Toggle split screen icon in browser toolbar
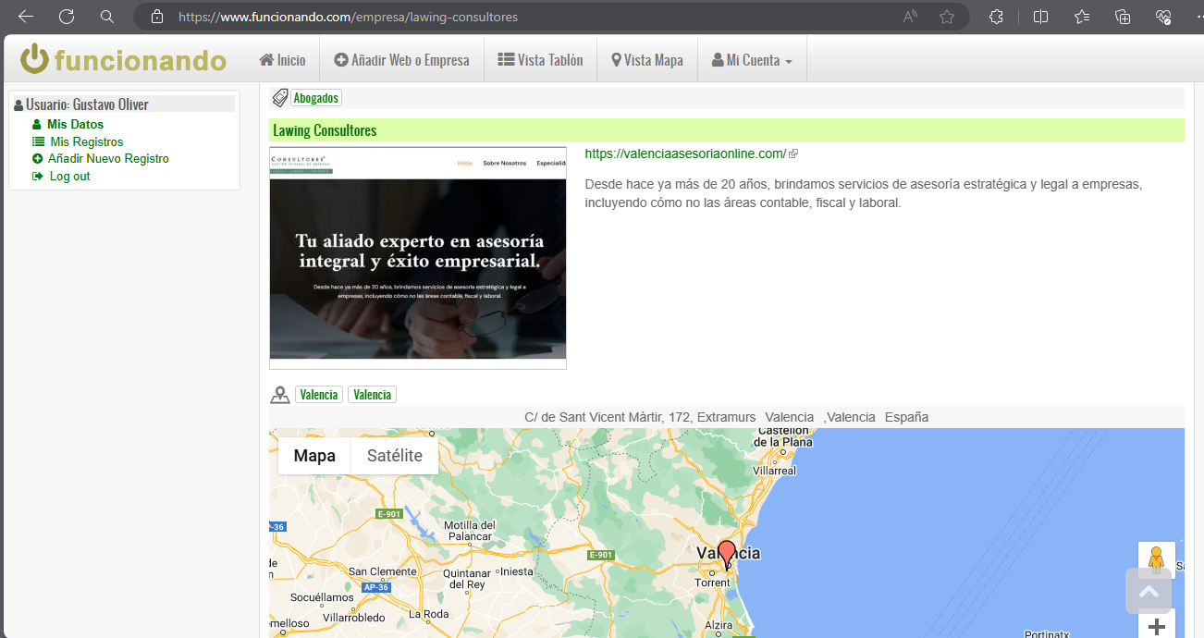1204x638 pixels. 1040,17
